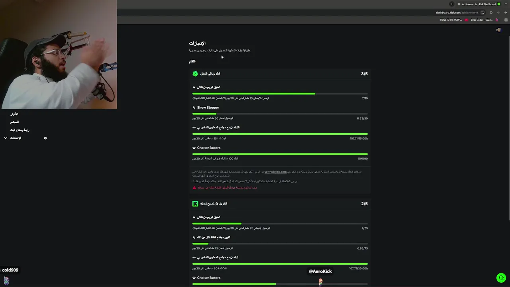Click the green verified badge icon
Viewport: 510px width, 287px height.
[195, 74]
